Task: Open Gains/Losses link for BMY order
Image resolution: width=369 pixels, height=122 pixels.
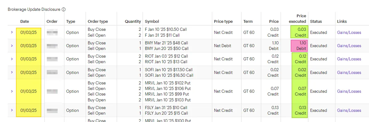Action: 349,46
